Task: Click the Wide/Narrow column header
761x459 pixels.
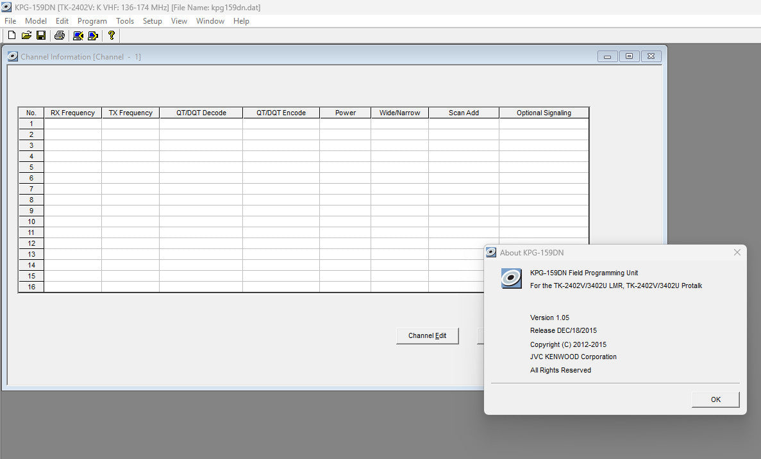Action: pyautogui.click(x=399, y=113)
